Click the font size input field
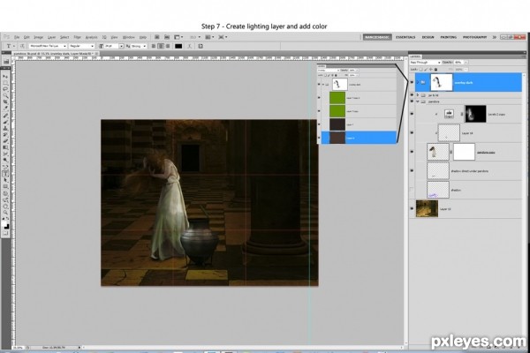Screen dimensions: 530x353 112,46
